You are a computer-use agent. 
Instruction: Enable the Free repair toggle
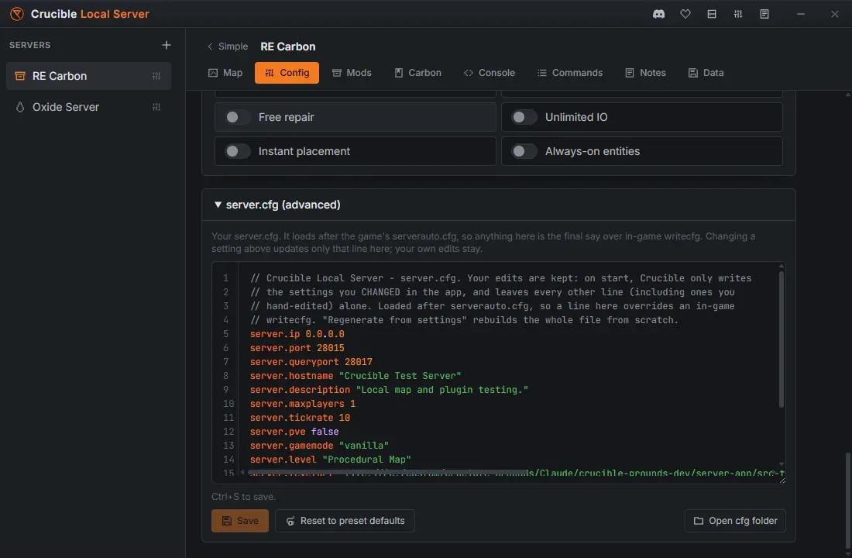click(237, 118)
